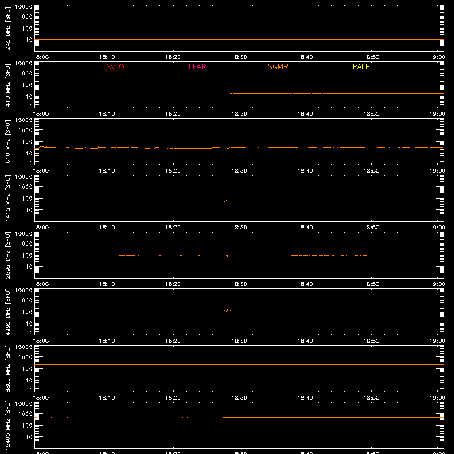Click the 1000 tick label on 15400 MHz panel
454x454 pixels.
(x=26, y=414)
